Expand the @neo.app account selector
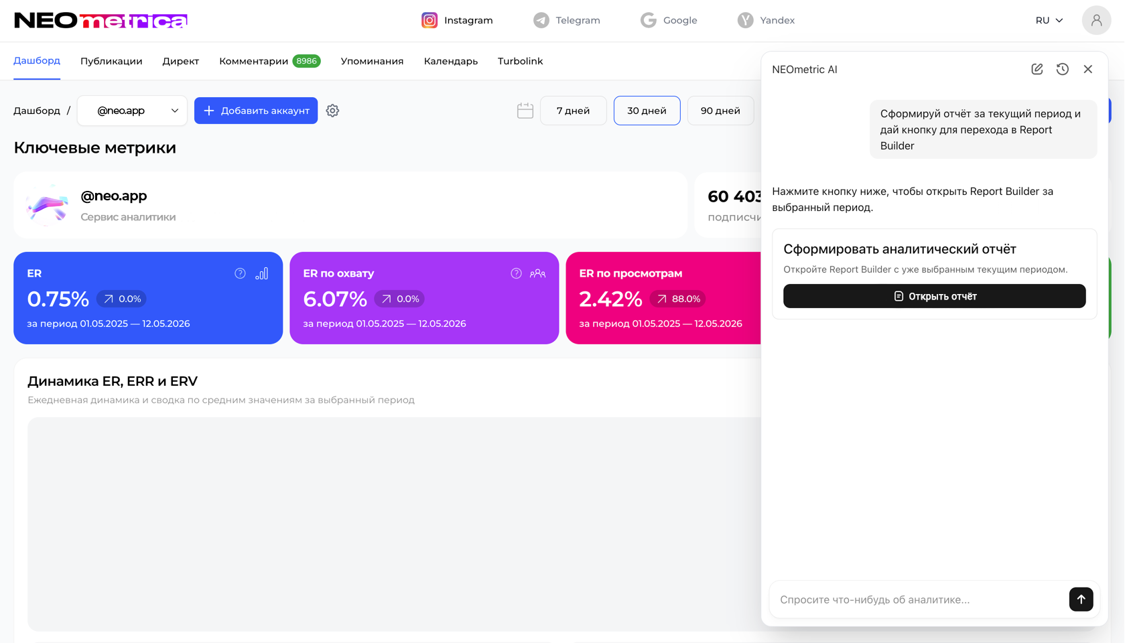The width and height of the screenshot is (1125, 643). 132,111
